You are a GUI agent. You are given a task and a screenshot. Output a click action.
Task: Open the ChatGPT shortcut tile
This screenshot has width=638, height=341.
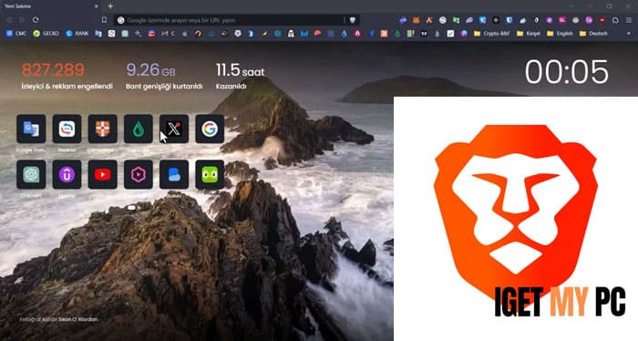click(31, 174)
